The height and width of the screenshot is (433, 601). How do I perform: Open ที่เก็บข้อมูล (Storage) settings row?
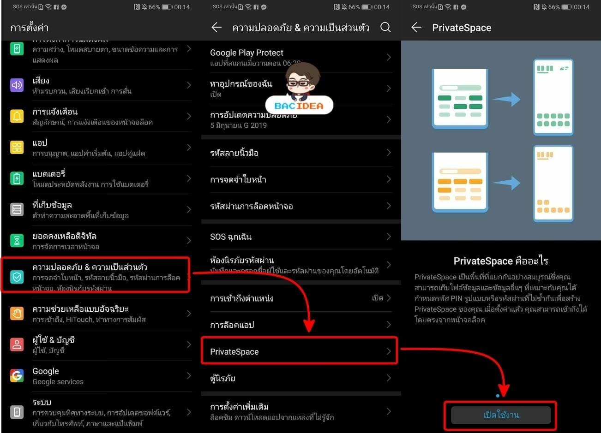point(101,210)
